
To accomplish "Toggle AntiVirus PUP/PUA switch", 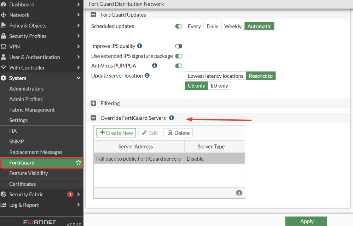I will coord(179,66).
